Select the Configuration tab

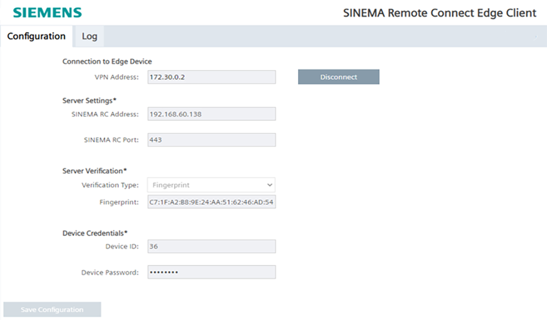pos(36,36)
